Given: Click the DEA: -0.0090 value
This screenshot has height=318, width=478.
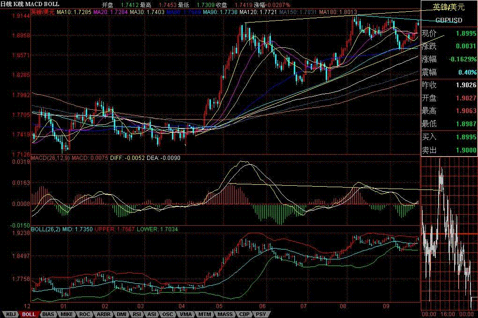Looking at the screenshot, I should [x=164, y=158].
